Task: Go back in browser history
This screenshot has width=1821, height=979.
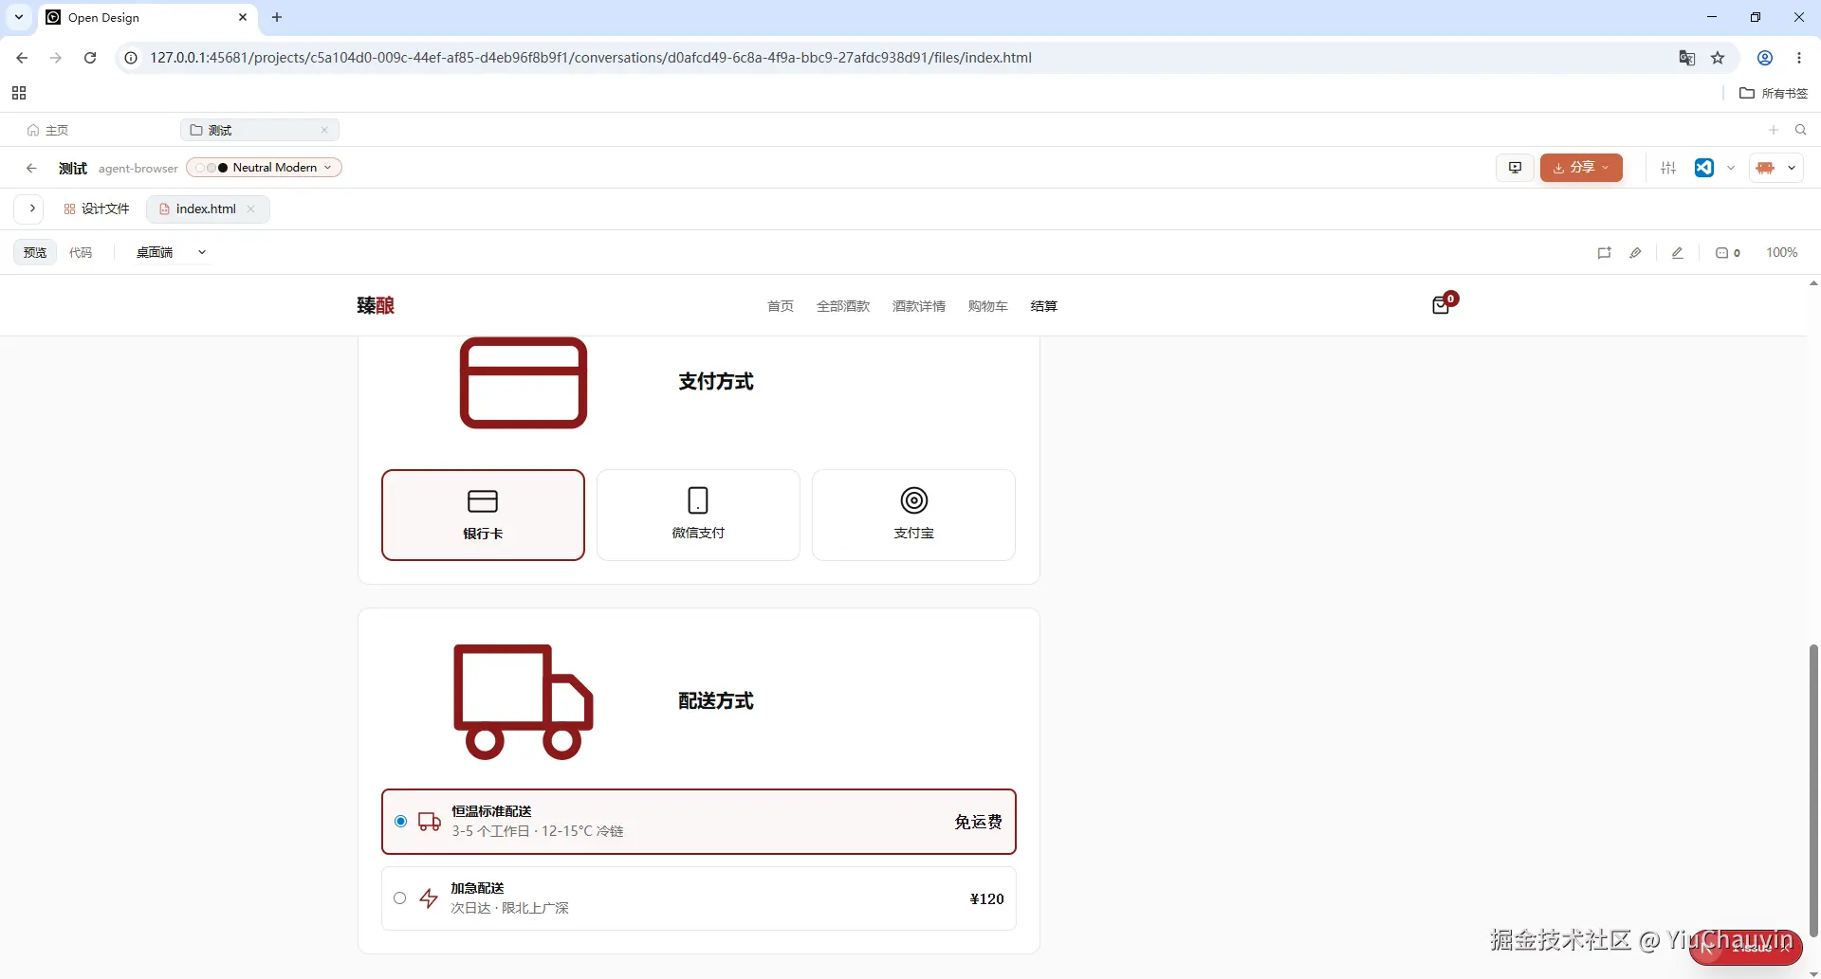Action: click(x=22, y=58)
